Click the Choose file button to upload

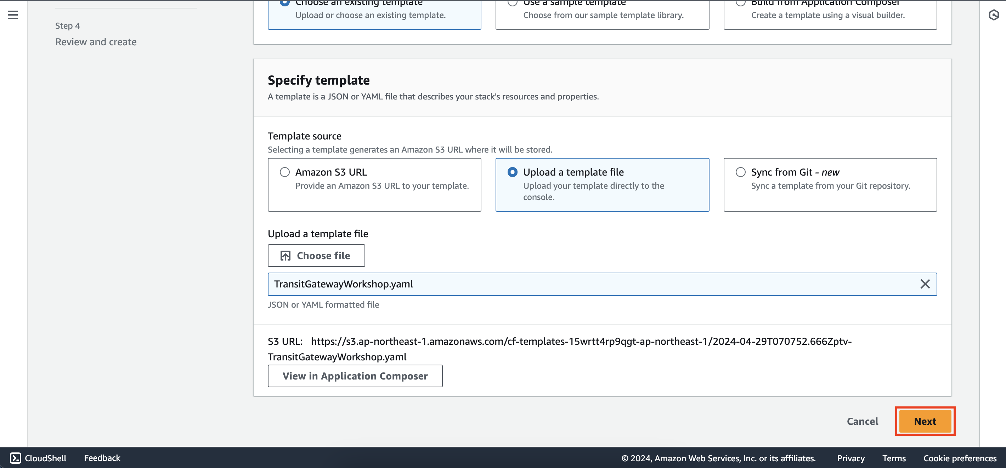(x=316, y=256)
